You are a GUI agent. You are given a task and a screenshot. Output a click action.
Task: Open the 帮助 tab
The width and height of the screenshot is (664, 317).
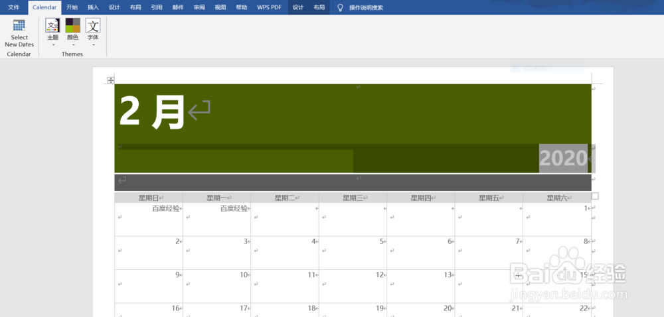click(x=242, y=7)
